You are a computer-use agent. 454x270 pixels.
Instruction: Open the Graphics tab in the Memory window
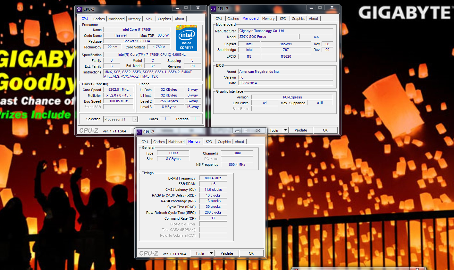[x=224, y=142]
